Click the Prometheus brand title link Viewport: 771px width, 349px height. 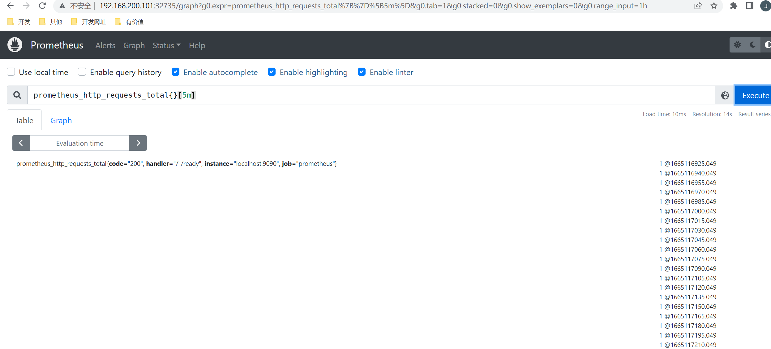[57, 45]
